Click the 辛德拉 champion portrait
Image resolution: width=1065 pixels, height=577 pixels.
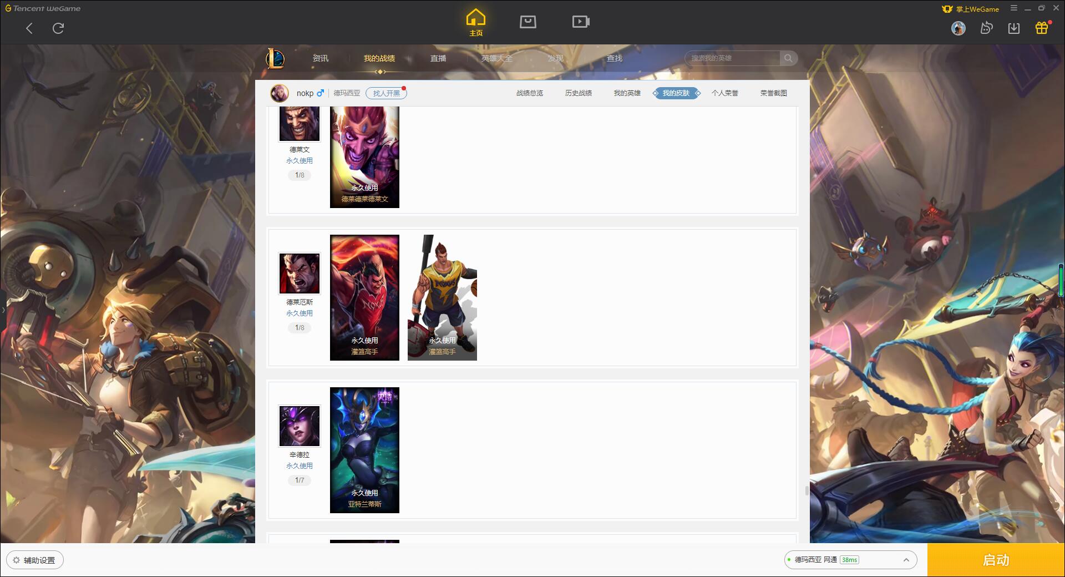click(x=300, y=426)
